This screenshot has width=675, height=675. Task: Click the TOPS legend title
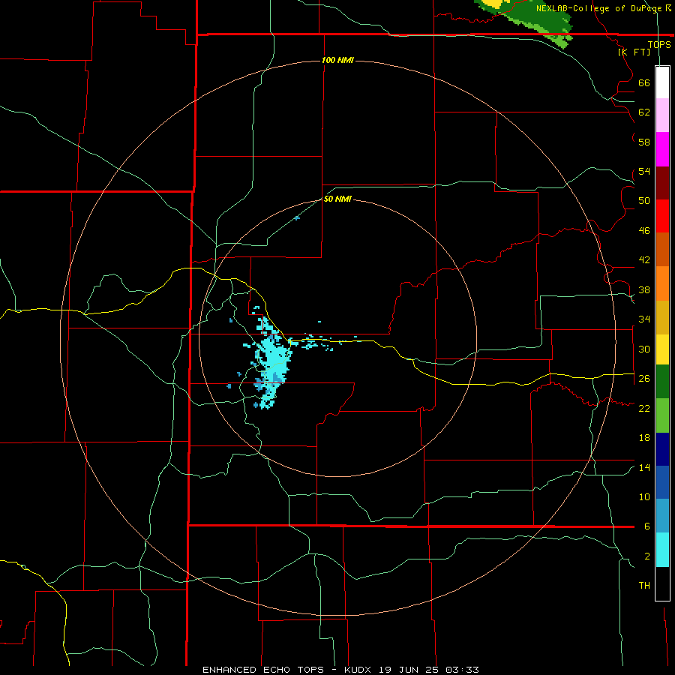pyautogui.click(x=659, y=44)
